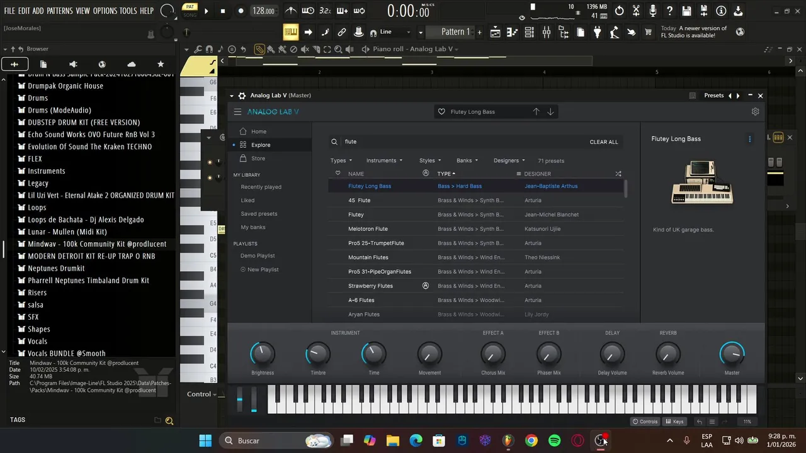
Task: Toggle the link icon in toolbar
Action: pyautogui.click(x=342, y=32)
